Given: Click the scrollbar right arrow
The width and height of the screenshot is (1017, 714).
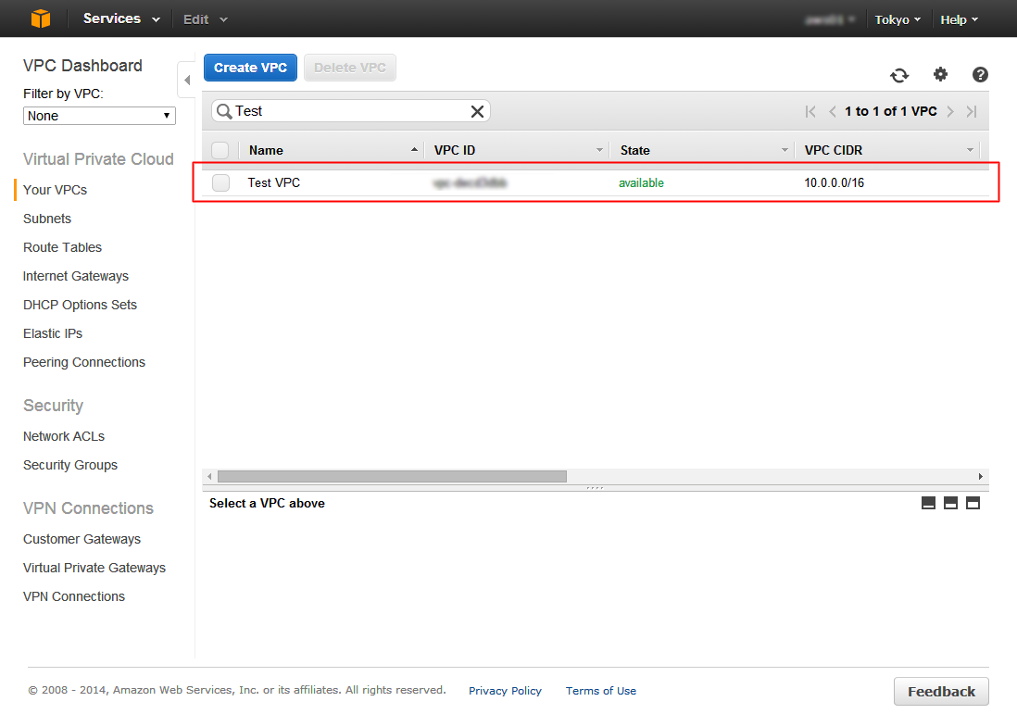Looking at the screenshot, I should (x=981, y=477).
